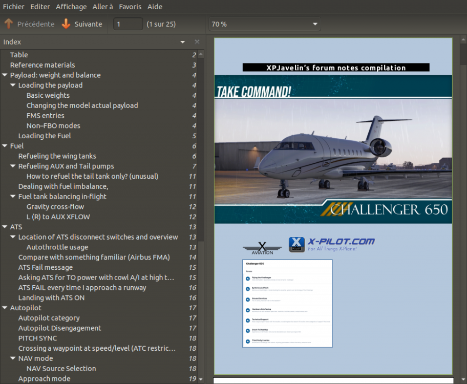The height and width of the screenshot is (384, 467).
Task: Select Landing with ATS ON
Action: [x=52, y=298]
